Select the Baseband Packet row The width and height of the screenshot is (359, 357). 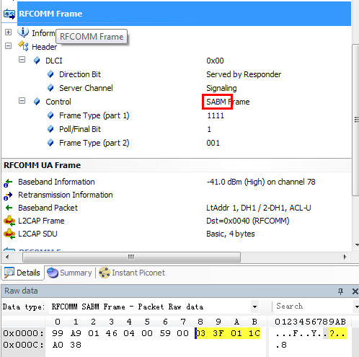point(176,208)
